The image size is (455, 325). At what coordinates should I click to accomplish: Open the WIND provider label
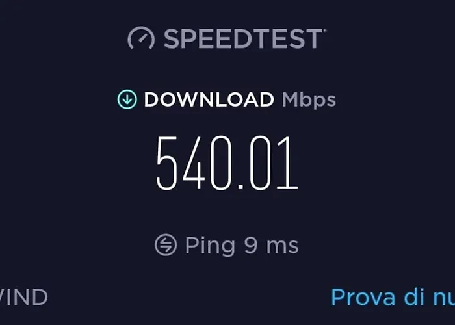(x=23, y=297)
